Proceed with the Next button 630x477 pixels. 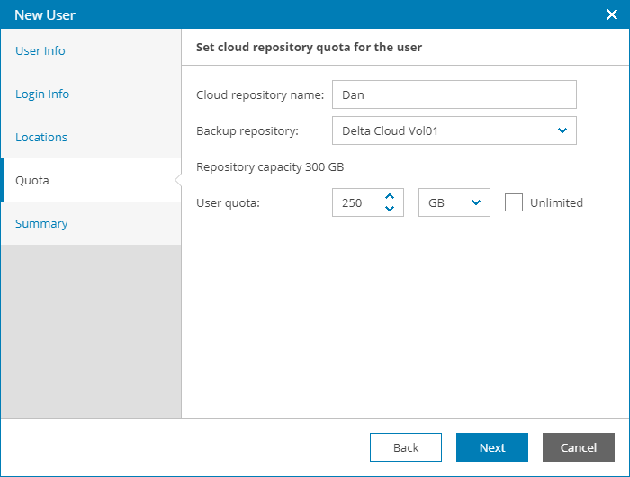(x=492, y=447)
